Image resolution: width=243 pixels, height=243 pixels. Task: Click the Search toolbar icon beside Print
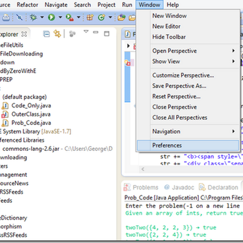pos(19,17)
